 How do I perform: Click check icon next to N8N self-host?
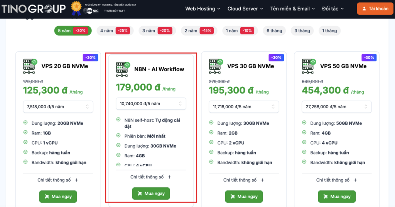click(118, 119)
